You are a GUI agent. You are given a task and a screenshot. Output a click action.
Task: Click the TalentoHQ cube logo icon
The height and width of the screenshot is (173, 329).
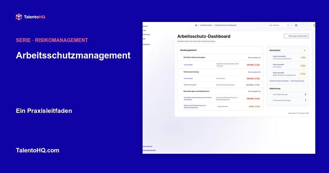click(19, 17)
